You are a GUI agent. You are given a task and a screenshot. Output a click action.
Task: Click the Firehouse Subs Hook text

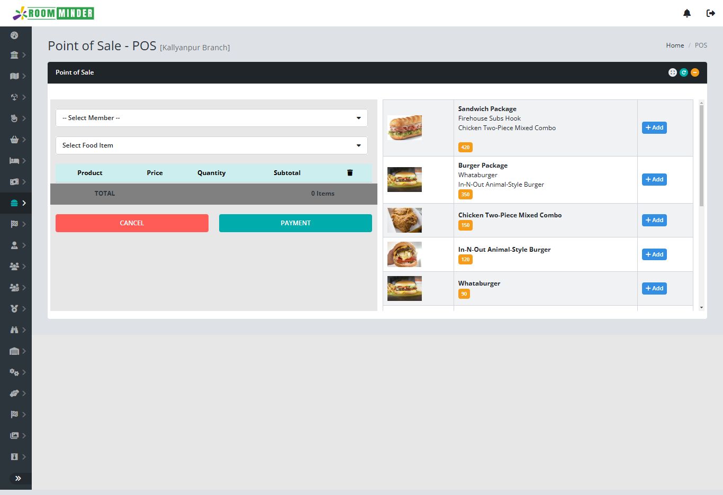click(x=490, y=118)
